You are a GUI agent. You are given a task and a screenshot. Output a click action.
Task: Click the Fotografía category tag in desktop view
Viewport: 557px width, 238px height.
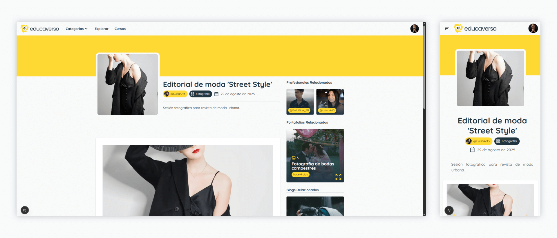click(200, 94)
